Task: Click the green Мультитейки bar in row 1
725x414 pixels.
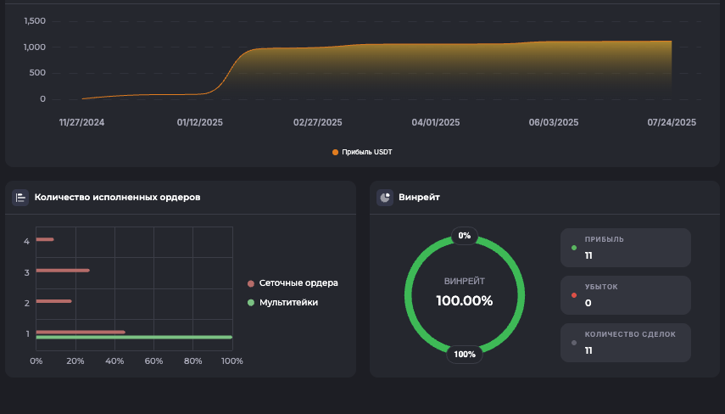Action: pos(134,338)
